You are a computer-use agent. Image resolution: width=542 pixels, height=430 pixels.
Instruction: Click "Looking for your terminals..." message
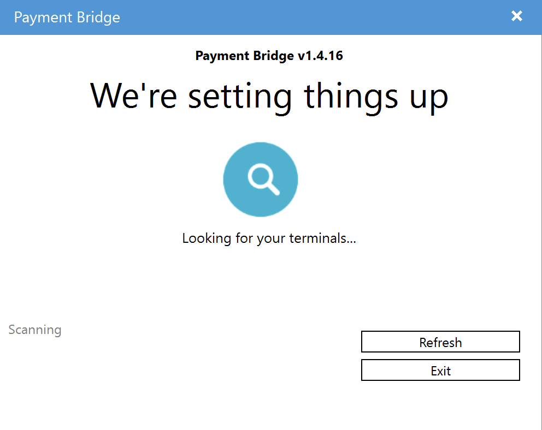click(x=269, y=238)
